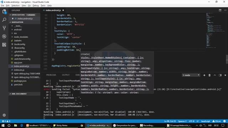The width and height of the screenshot is (228, 128).
Task: Create a new terminal with plus icon
Action: tap(204, 75)
